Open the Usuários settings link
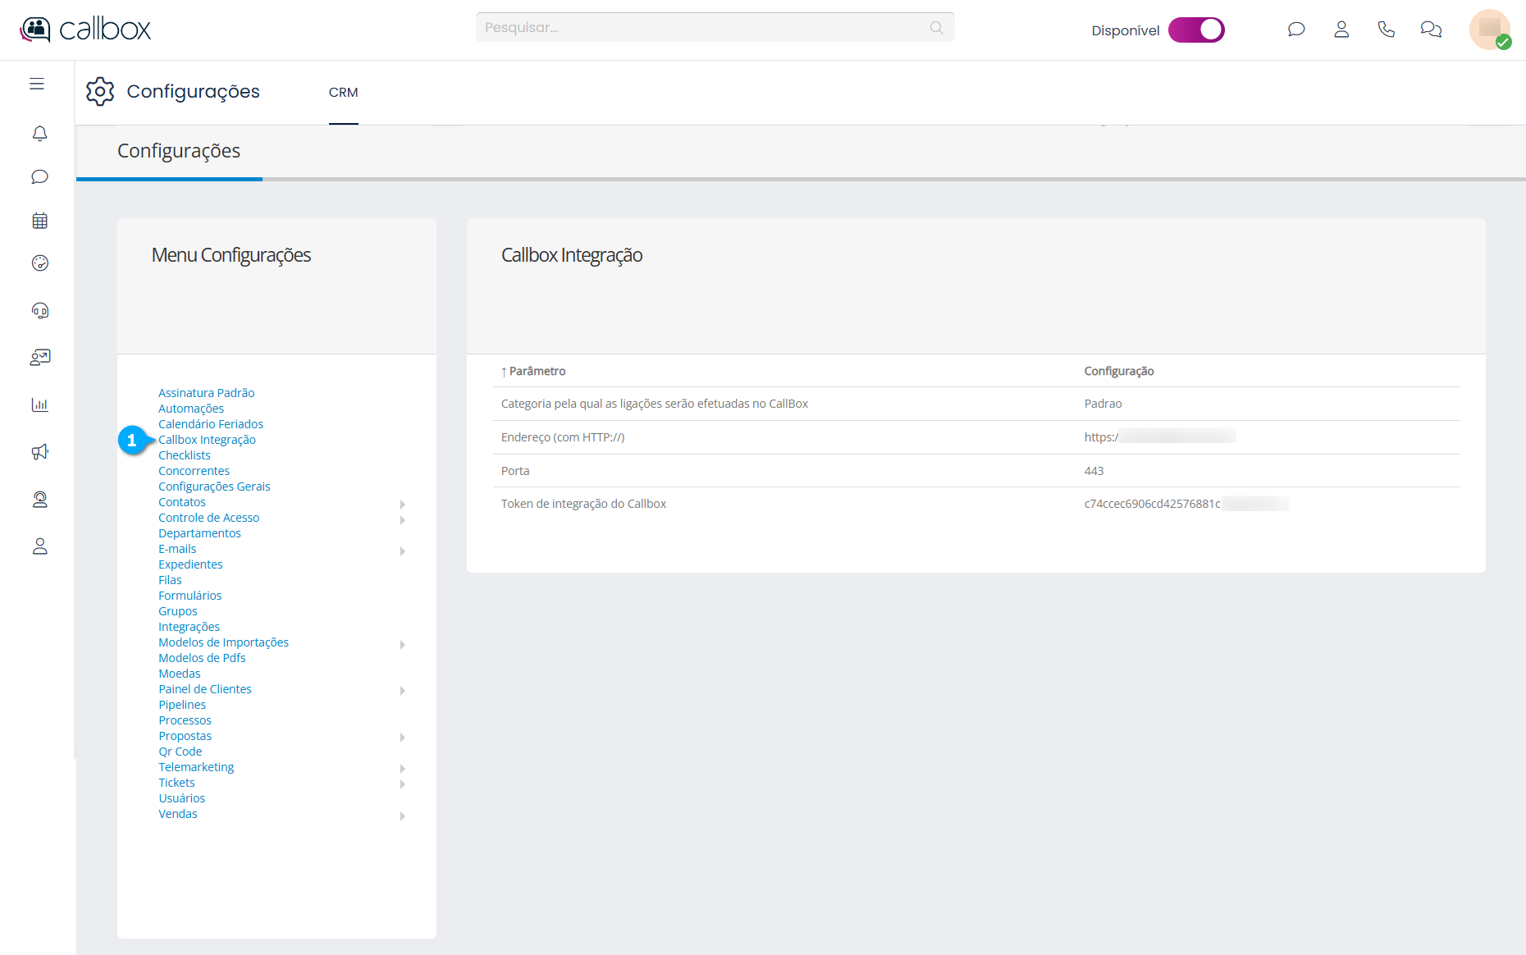This screenshot has width=1526, height=955. point(181,798)
